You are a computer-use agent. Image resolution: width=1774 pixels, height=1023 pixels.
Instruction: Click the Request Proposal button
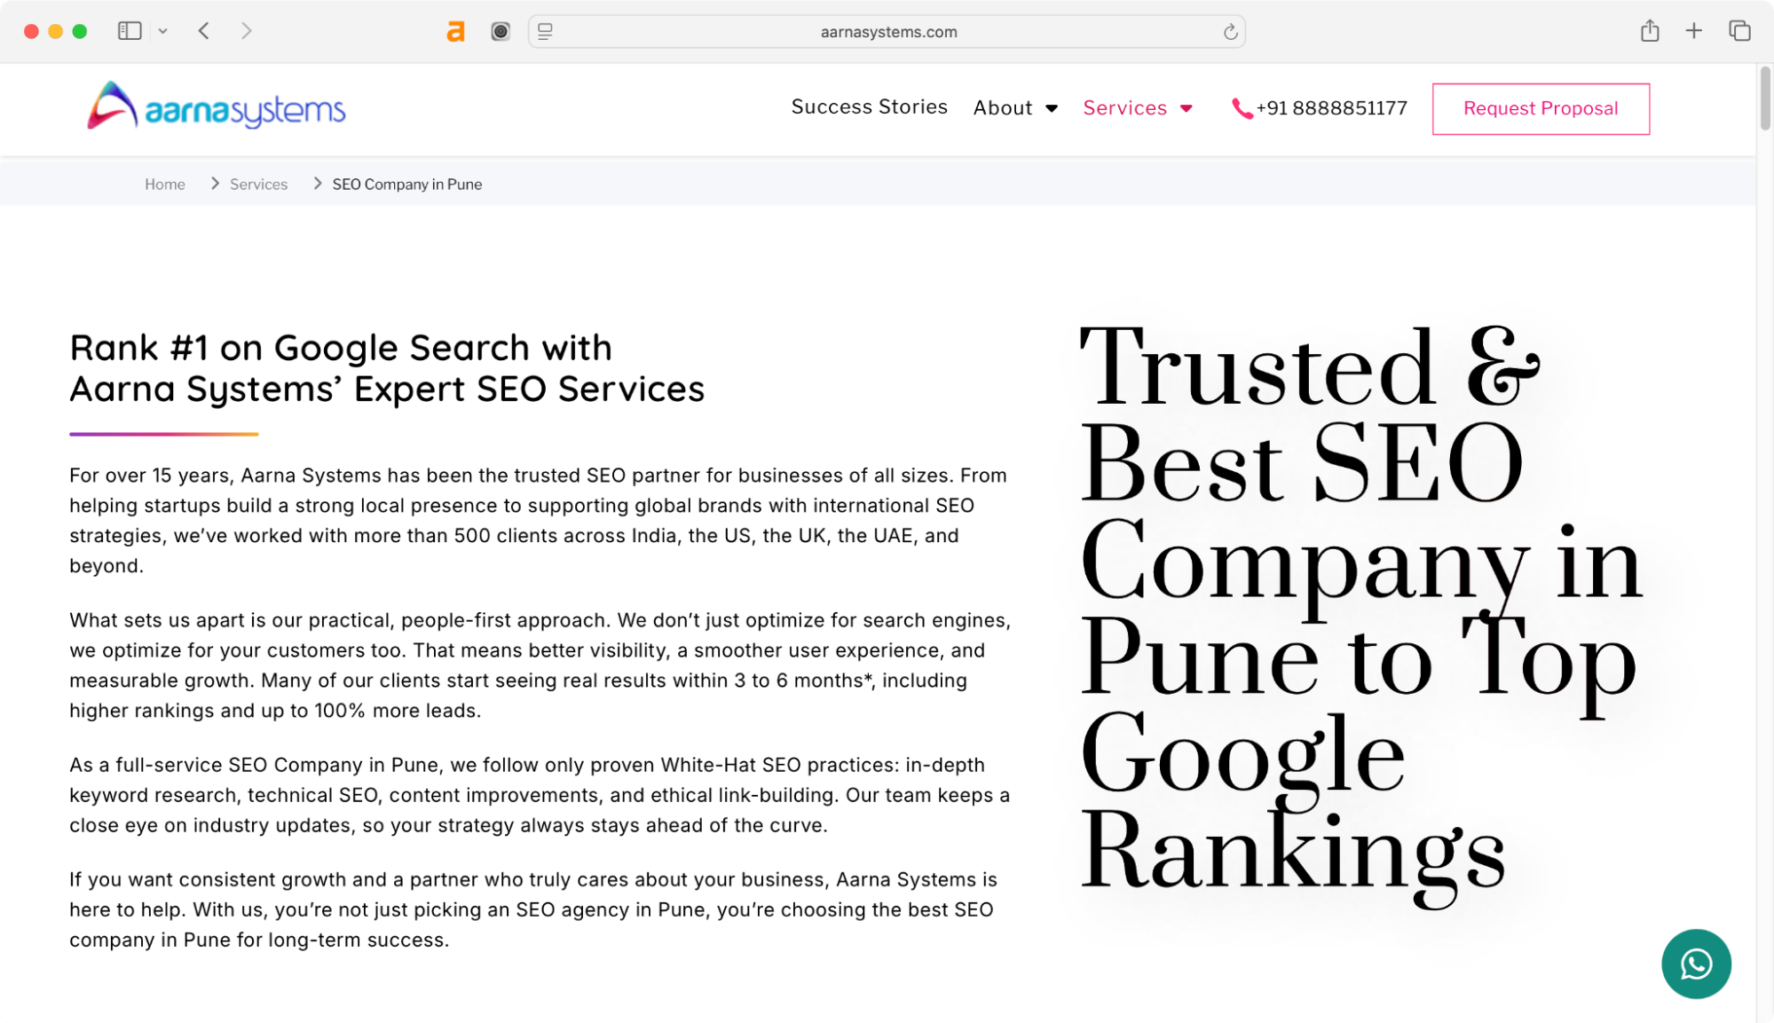tap(1540, 108)
